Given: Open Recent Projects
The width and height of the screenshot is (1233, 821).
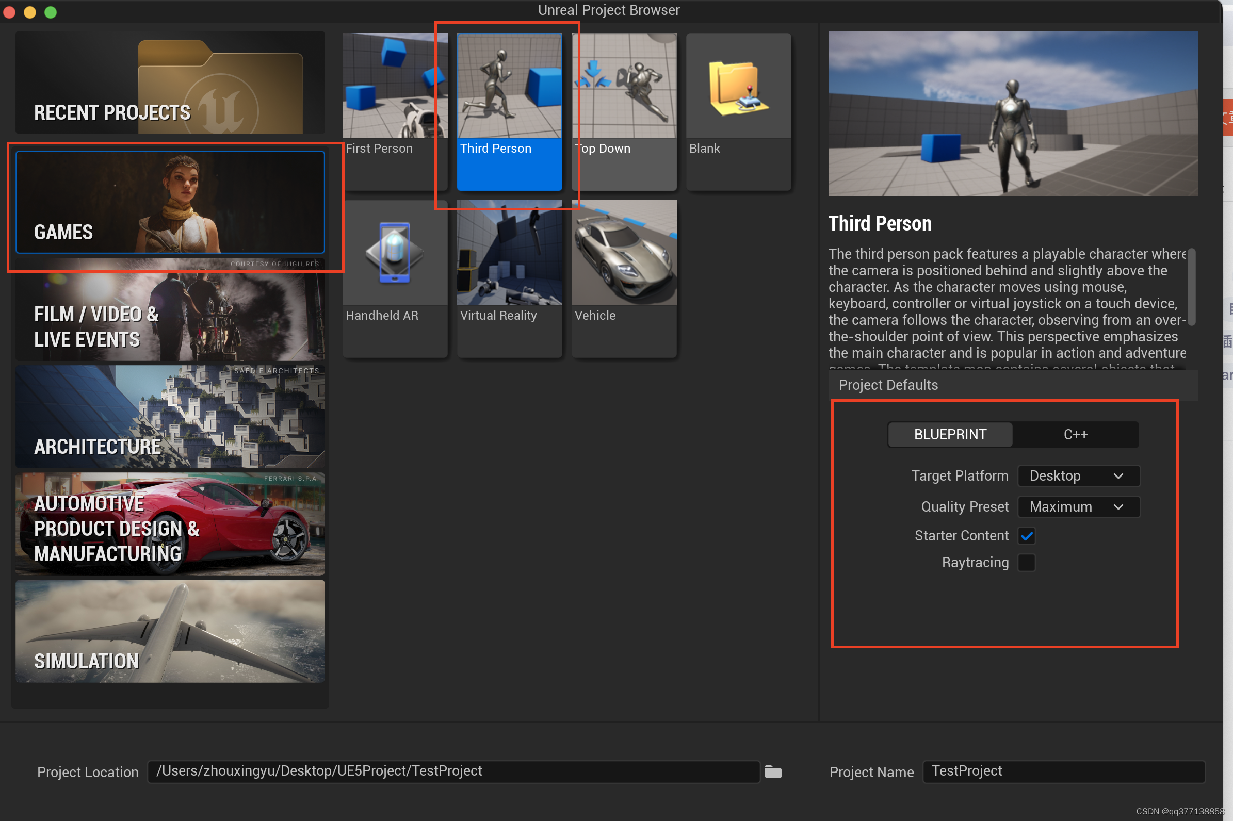Looking at the screenshot, I should (170, 83).
